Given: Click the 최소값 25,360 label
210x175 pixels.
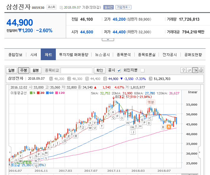Looking at the screenshot, I should 28,165.
